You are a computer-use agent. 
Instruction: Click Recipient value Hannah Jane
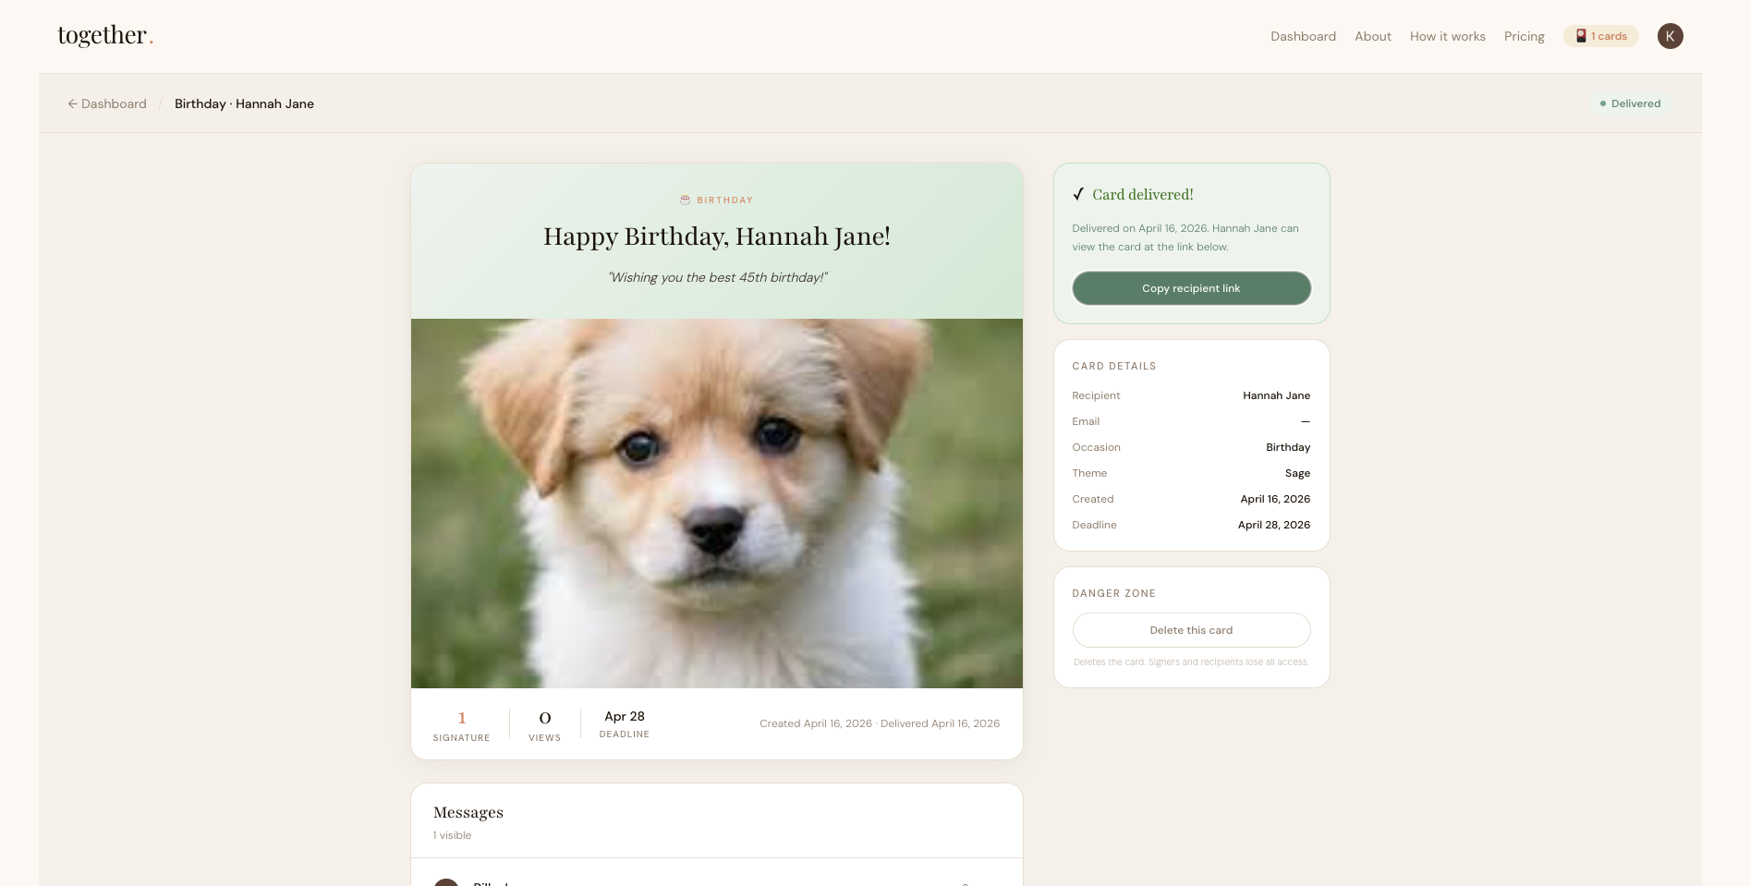pyautogui.click(x=1276, y=395)
